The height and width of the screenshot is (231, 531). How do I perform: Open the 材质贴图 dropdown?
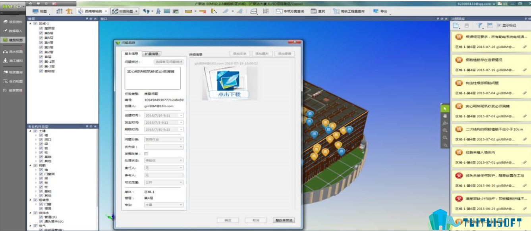(125, 11)
